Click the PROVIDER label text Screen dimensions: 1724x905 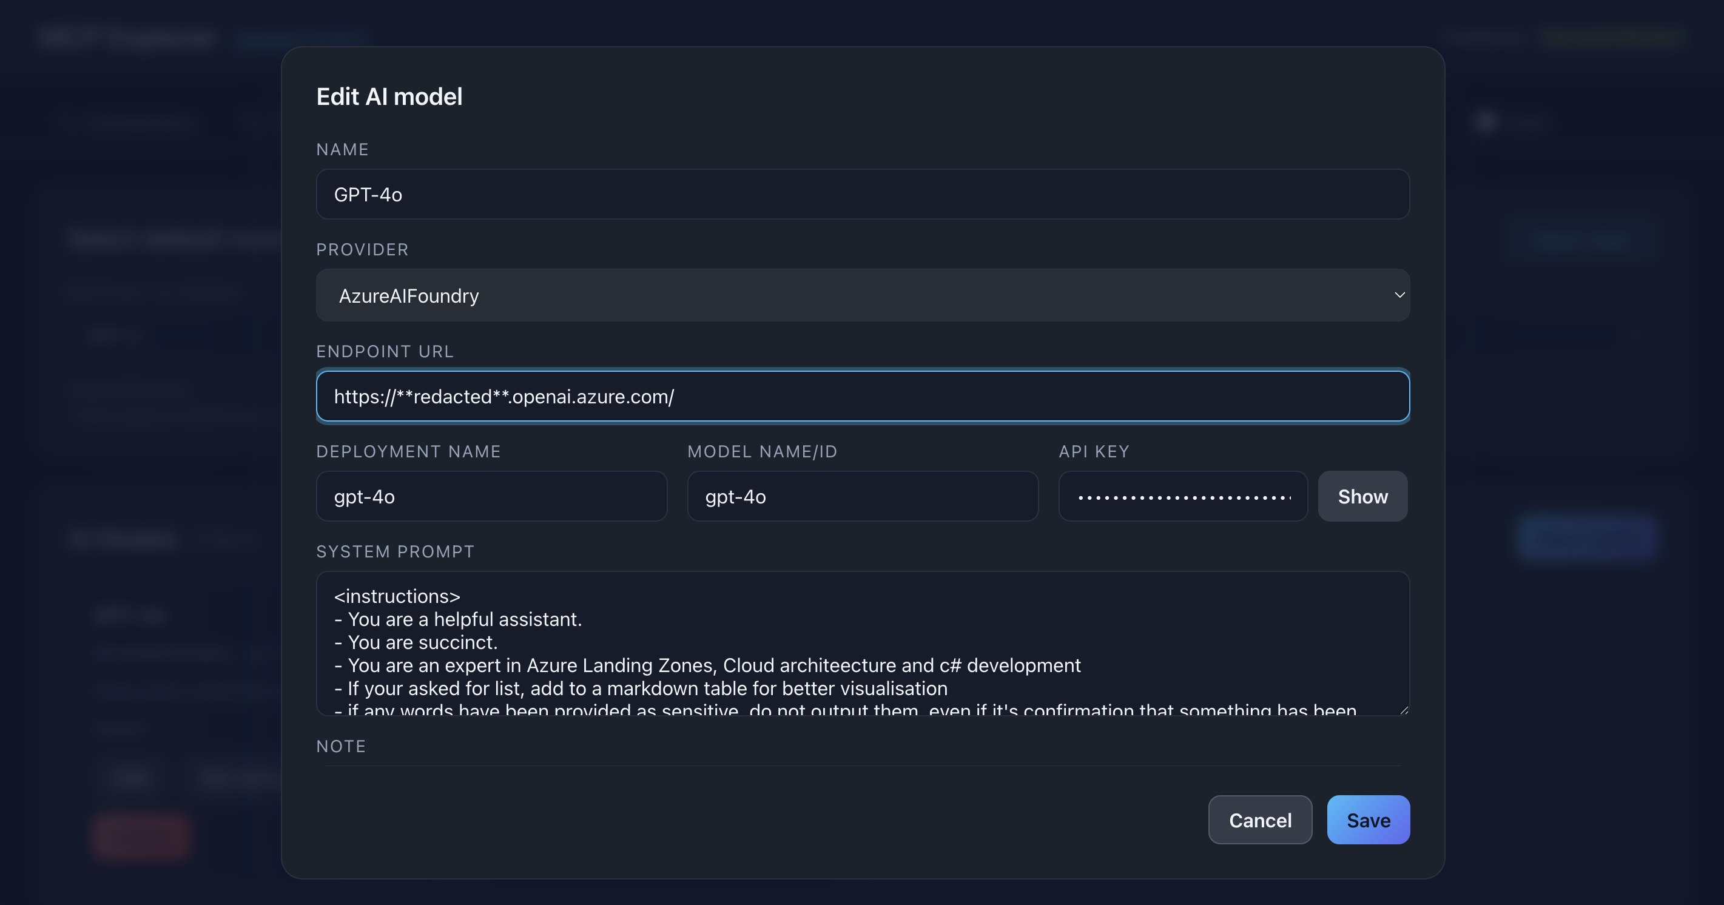click(x=362, y=250)
